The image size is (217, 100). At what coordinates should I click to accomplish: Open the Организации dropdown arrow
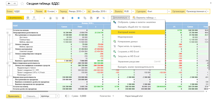point(208,11)
